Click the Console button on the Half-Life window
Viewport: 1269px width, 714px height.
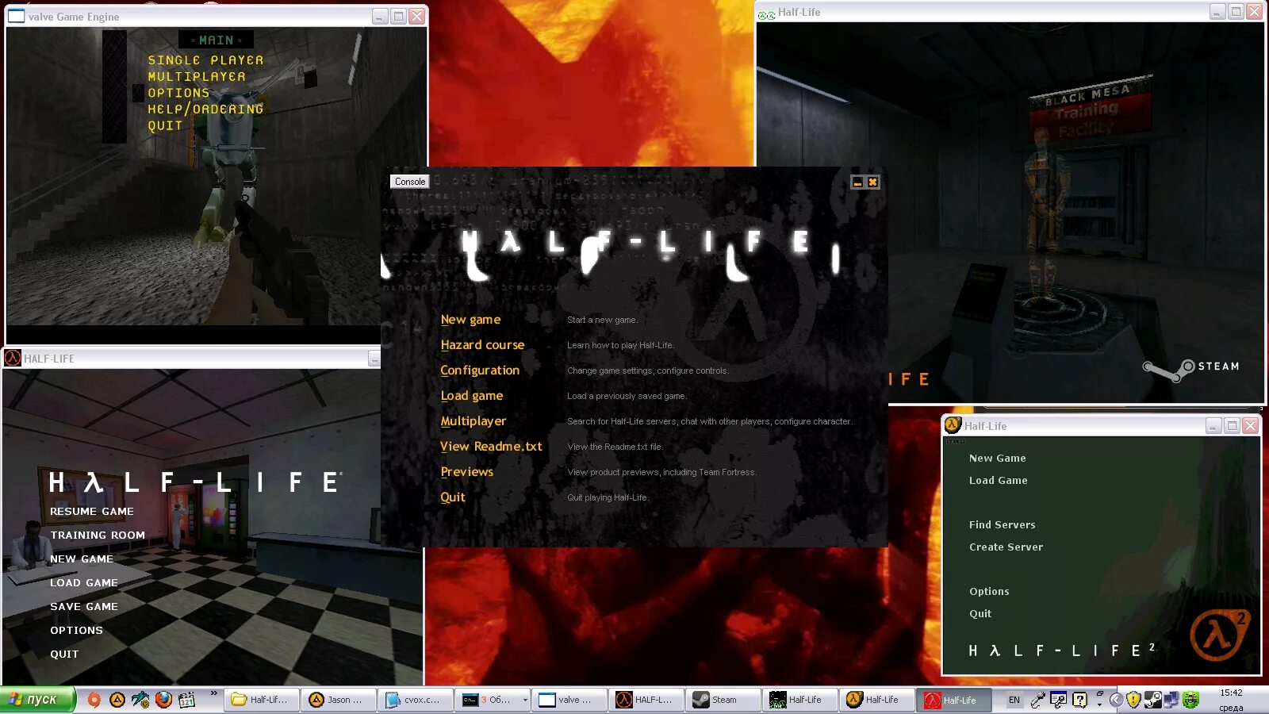[x=409, y=181]
